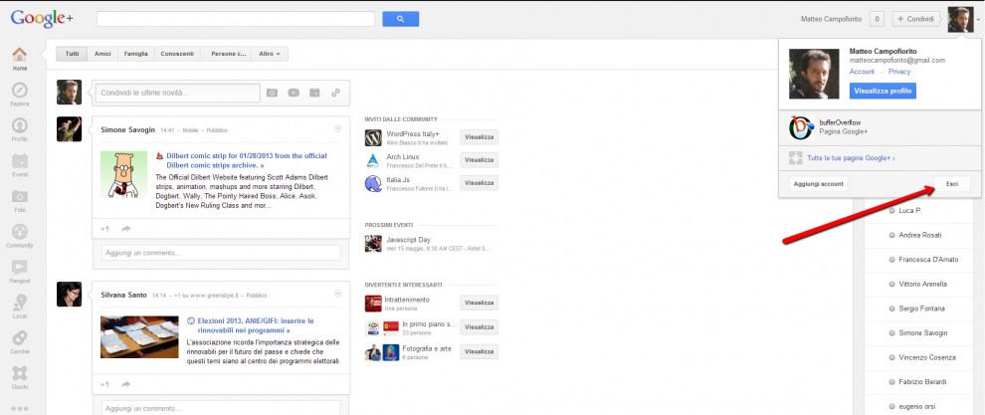This screenshot has height=415, width=985.
Task: Open the Home sidebar icon
Action: 20,55
